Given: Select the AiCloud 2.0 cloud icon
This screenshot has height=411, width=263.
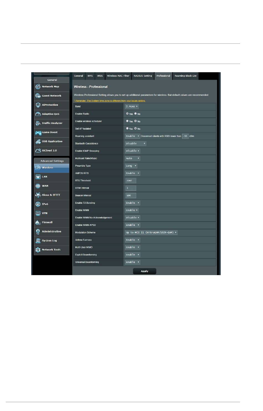Looking at the screenshot, I should pos(38,151).
